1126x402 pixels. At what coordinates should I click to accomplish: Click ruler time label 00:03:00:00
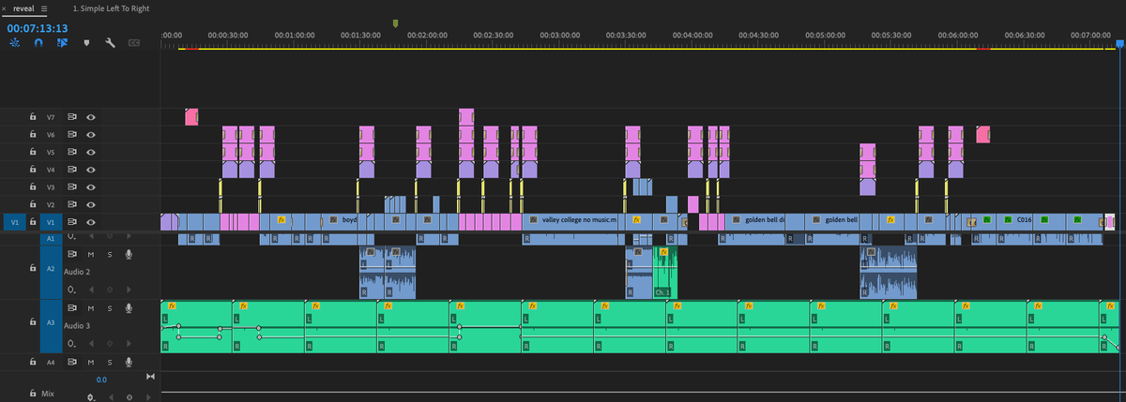[561, 35]
